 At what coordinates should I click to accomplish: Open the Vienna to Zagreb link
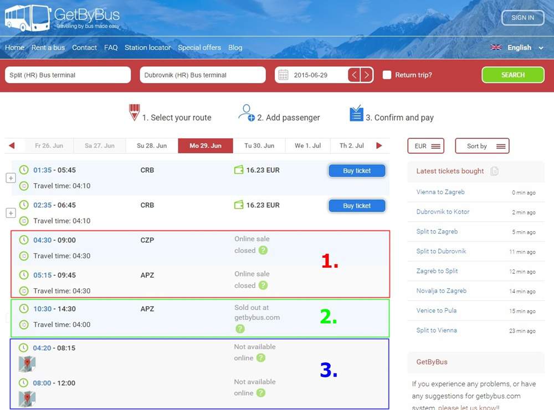(440, 192)
